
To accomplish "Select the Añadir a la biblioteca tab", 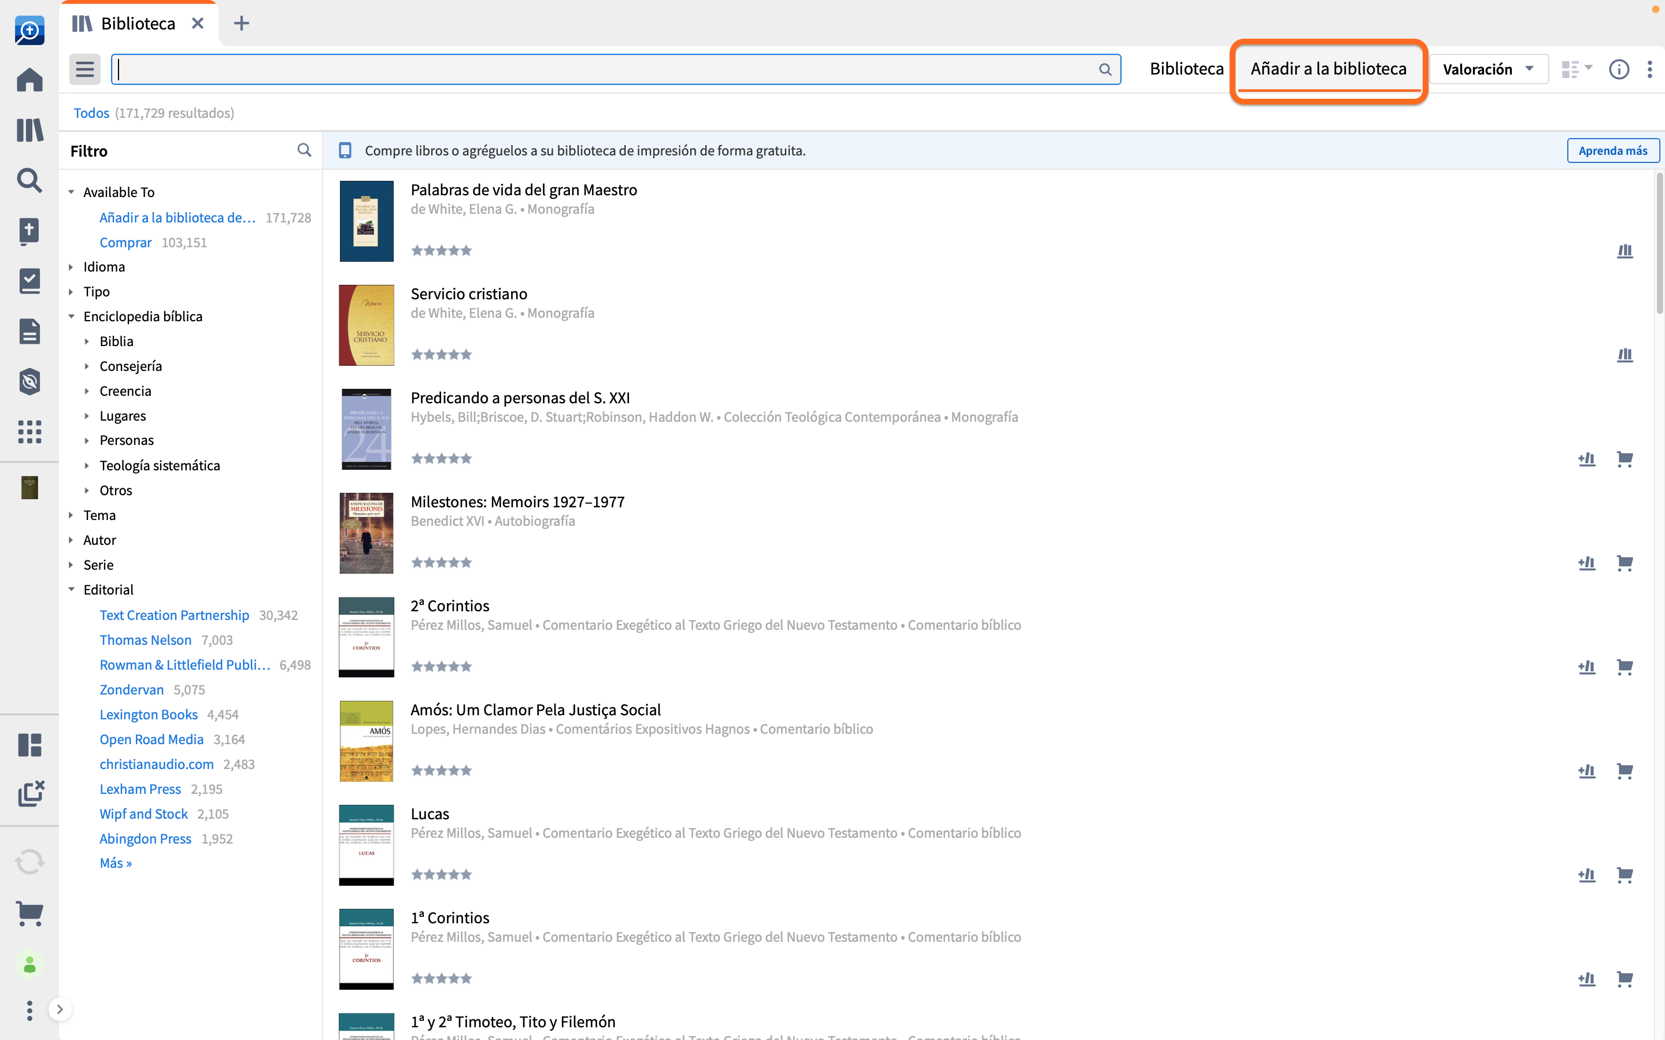I will (1328, 69).
